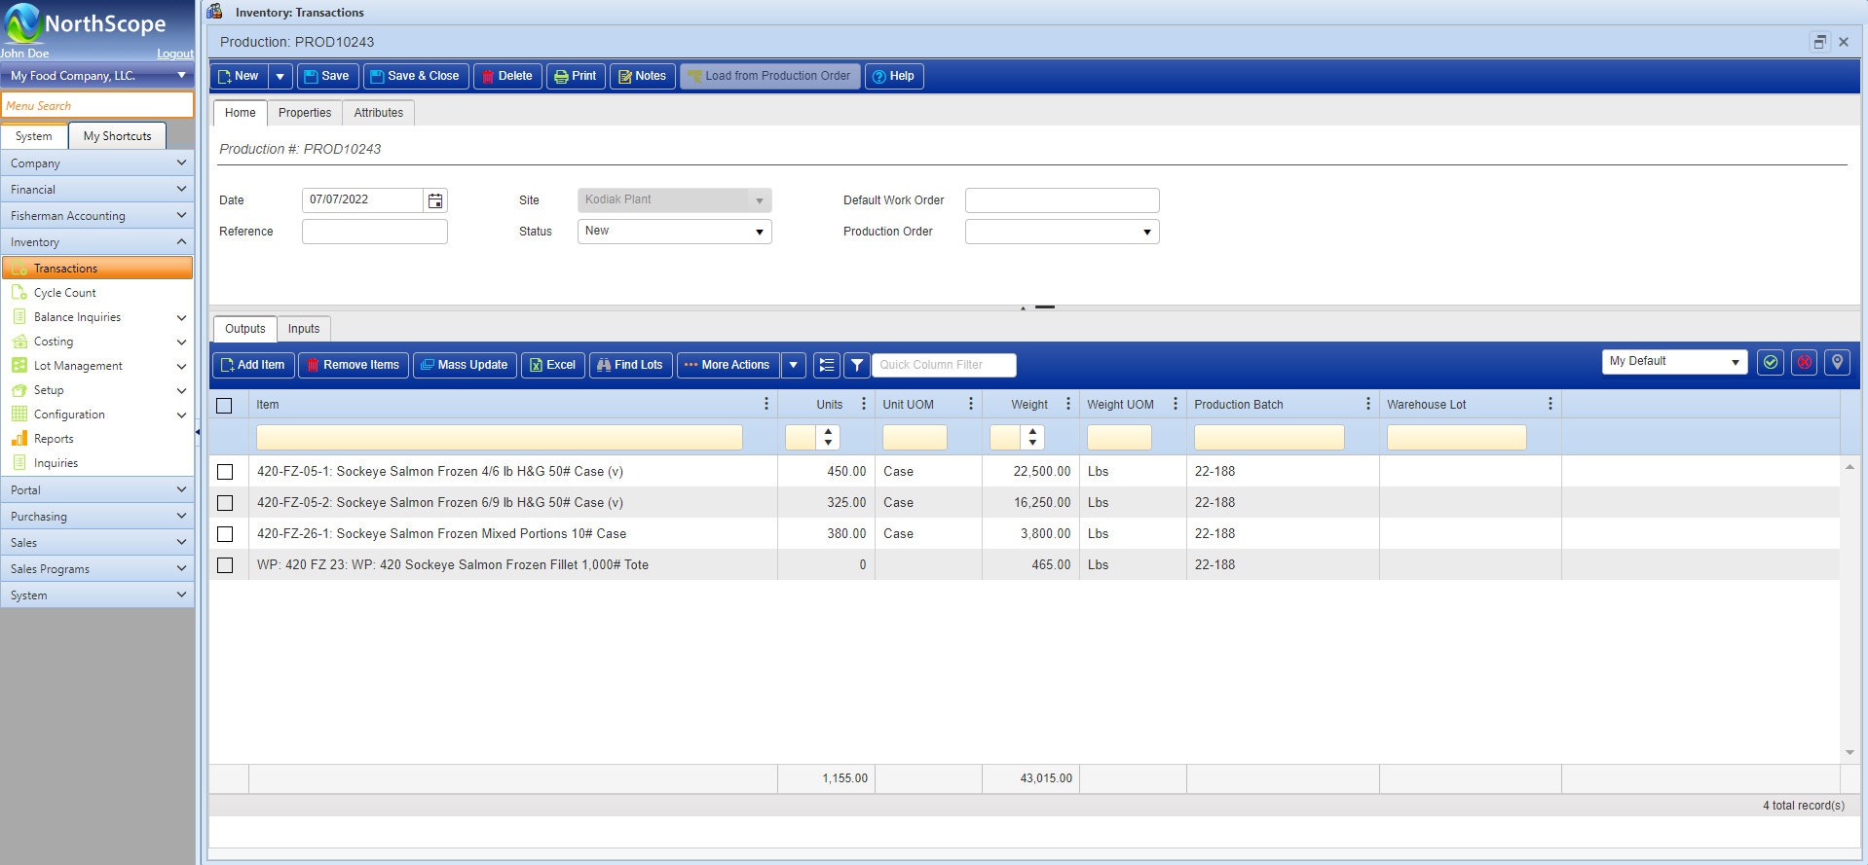Switch to the Inputs tab
Image resolution: width=1868 pixels, height=865 pixels.
tap(303, 329)
